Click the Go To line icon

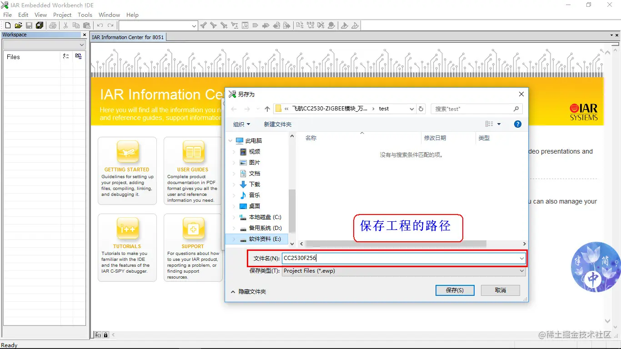click(245, 25)
